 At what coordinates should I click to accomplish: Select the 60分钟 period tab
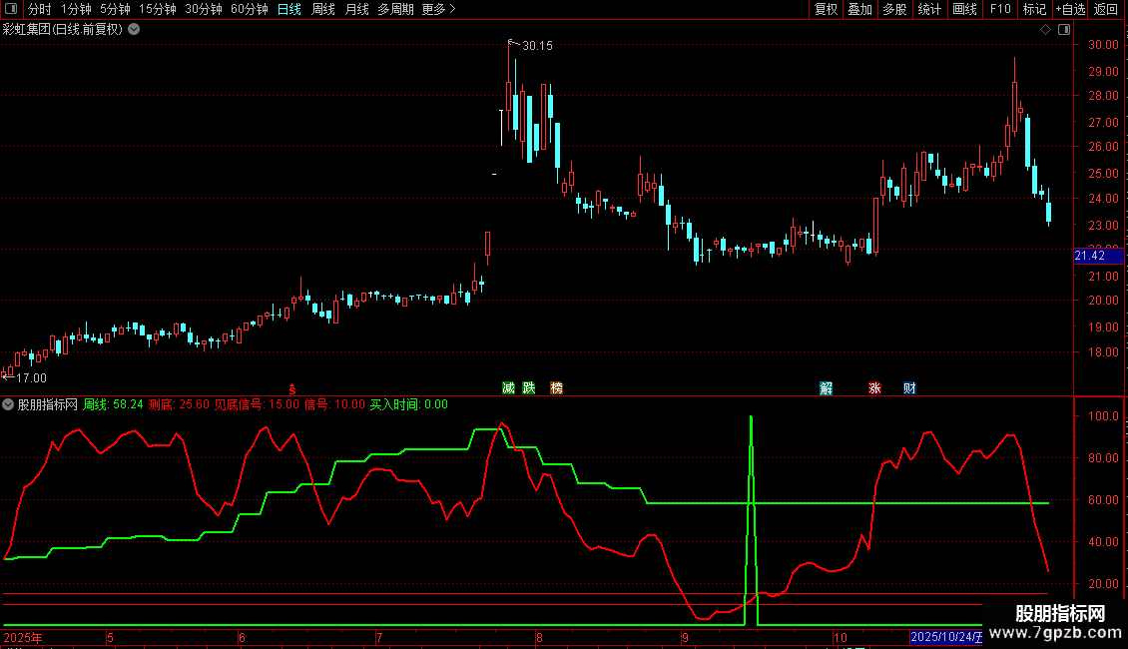coord(250,9)
